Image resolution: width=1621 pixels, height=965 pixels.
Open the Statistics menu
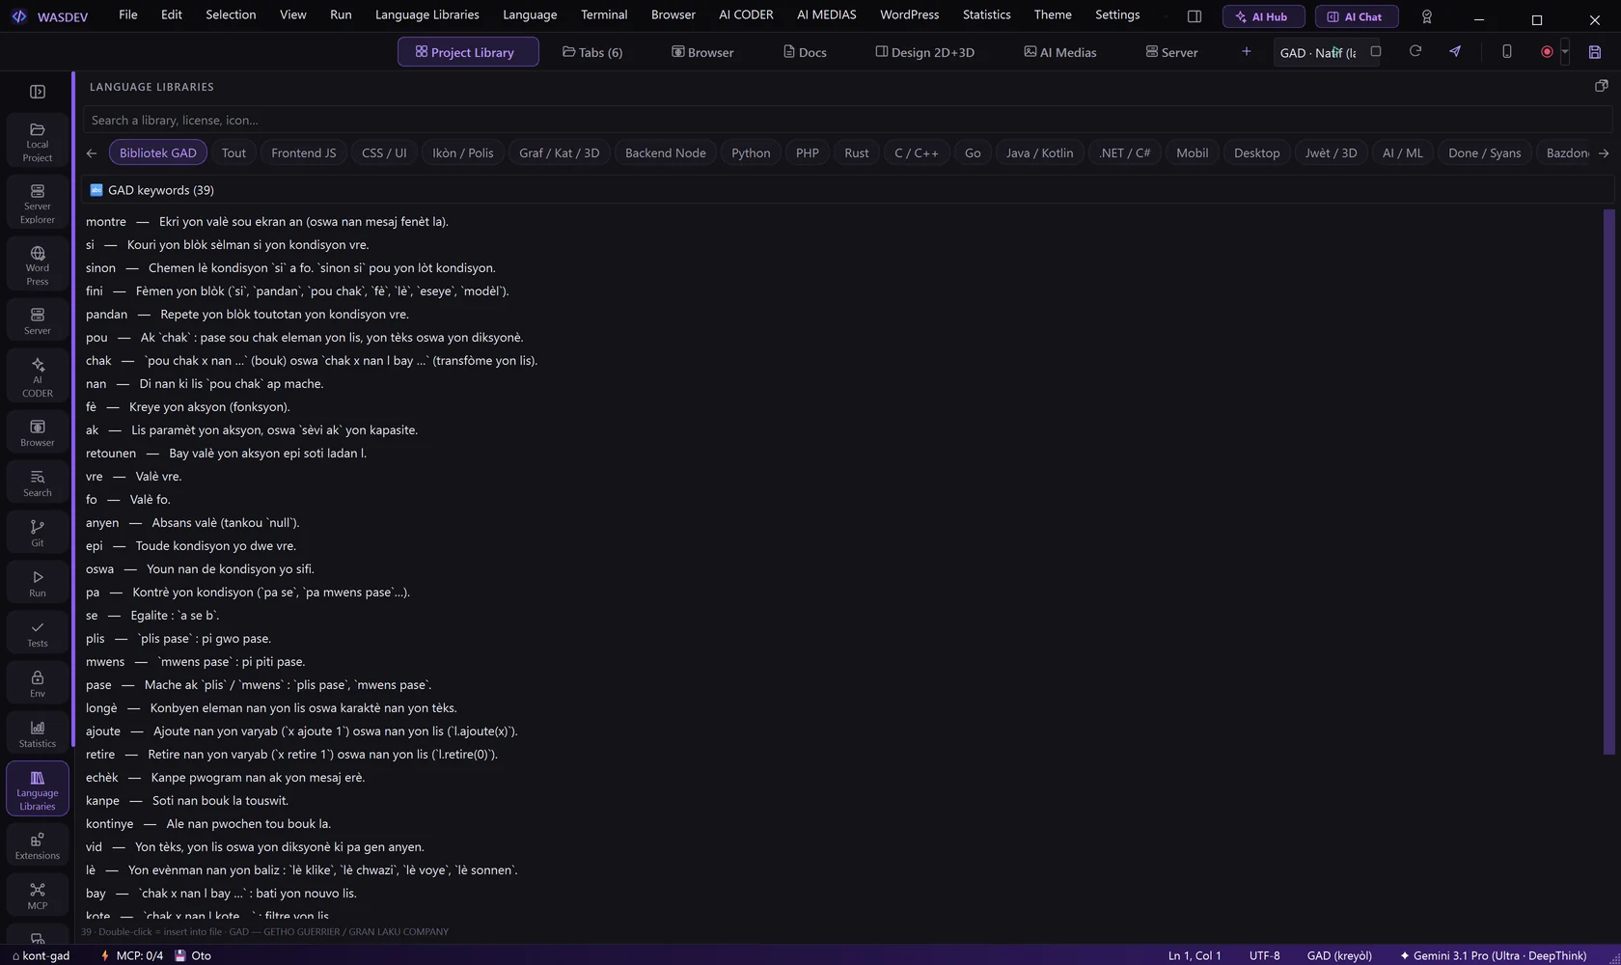click(986, 14)
